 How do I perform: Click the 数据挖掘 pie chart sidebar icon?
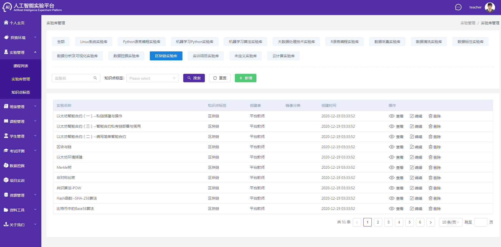(6, 166)
